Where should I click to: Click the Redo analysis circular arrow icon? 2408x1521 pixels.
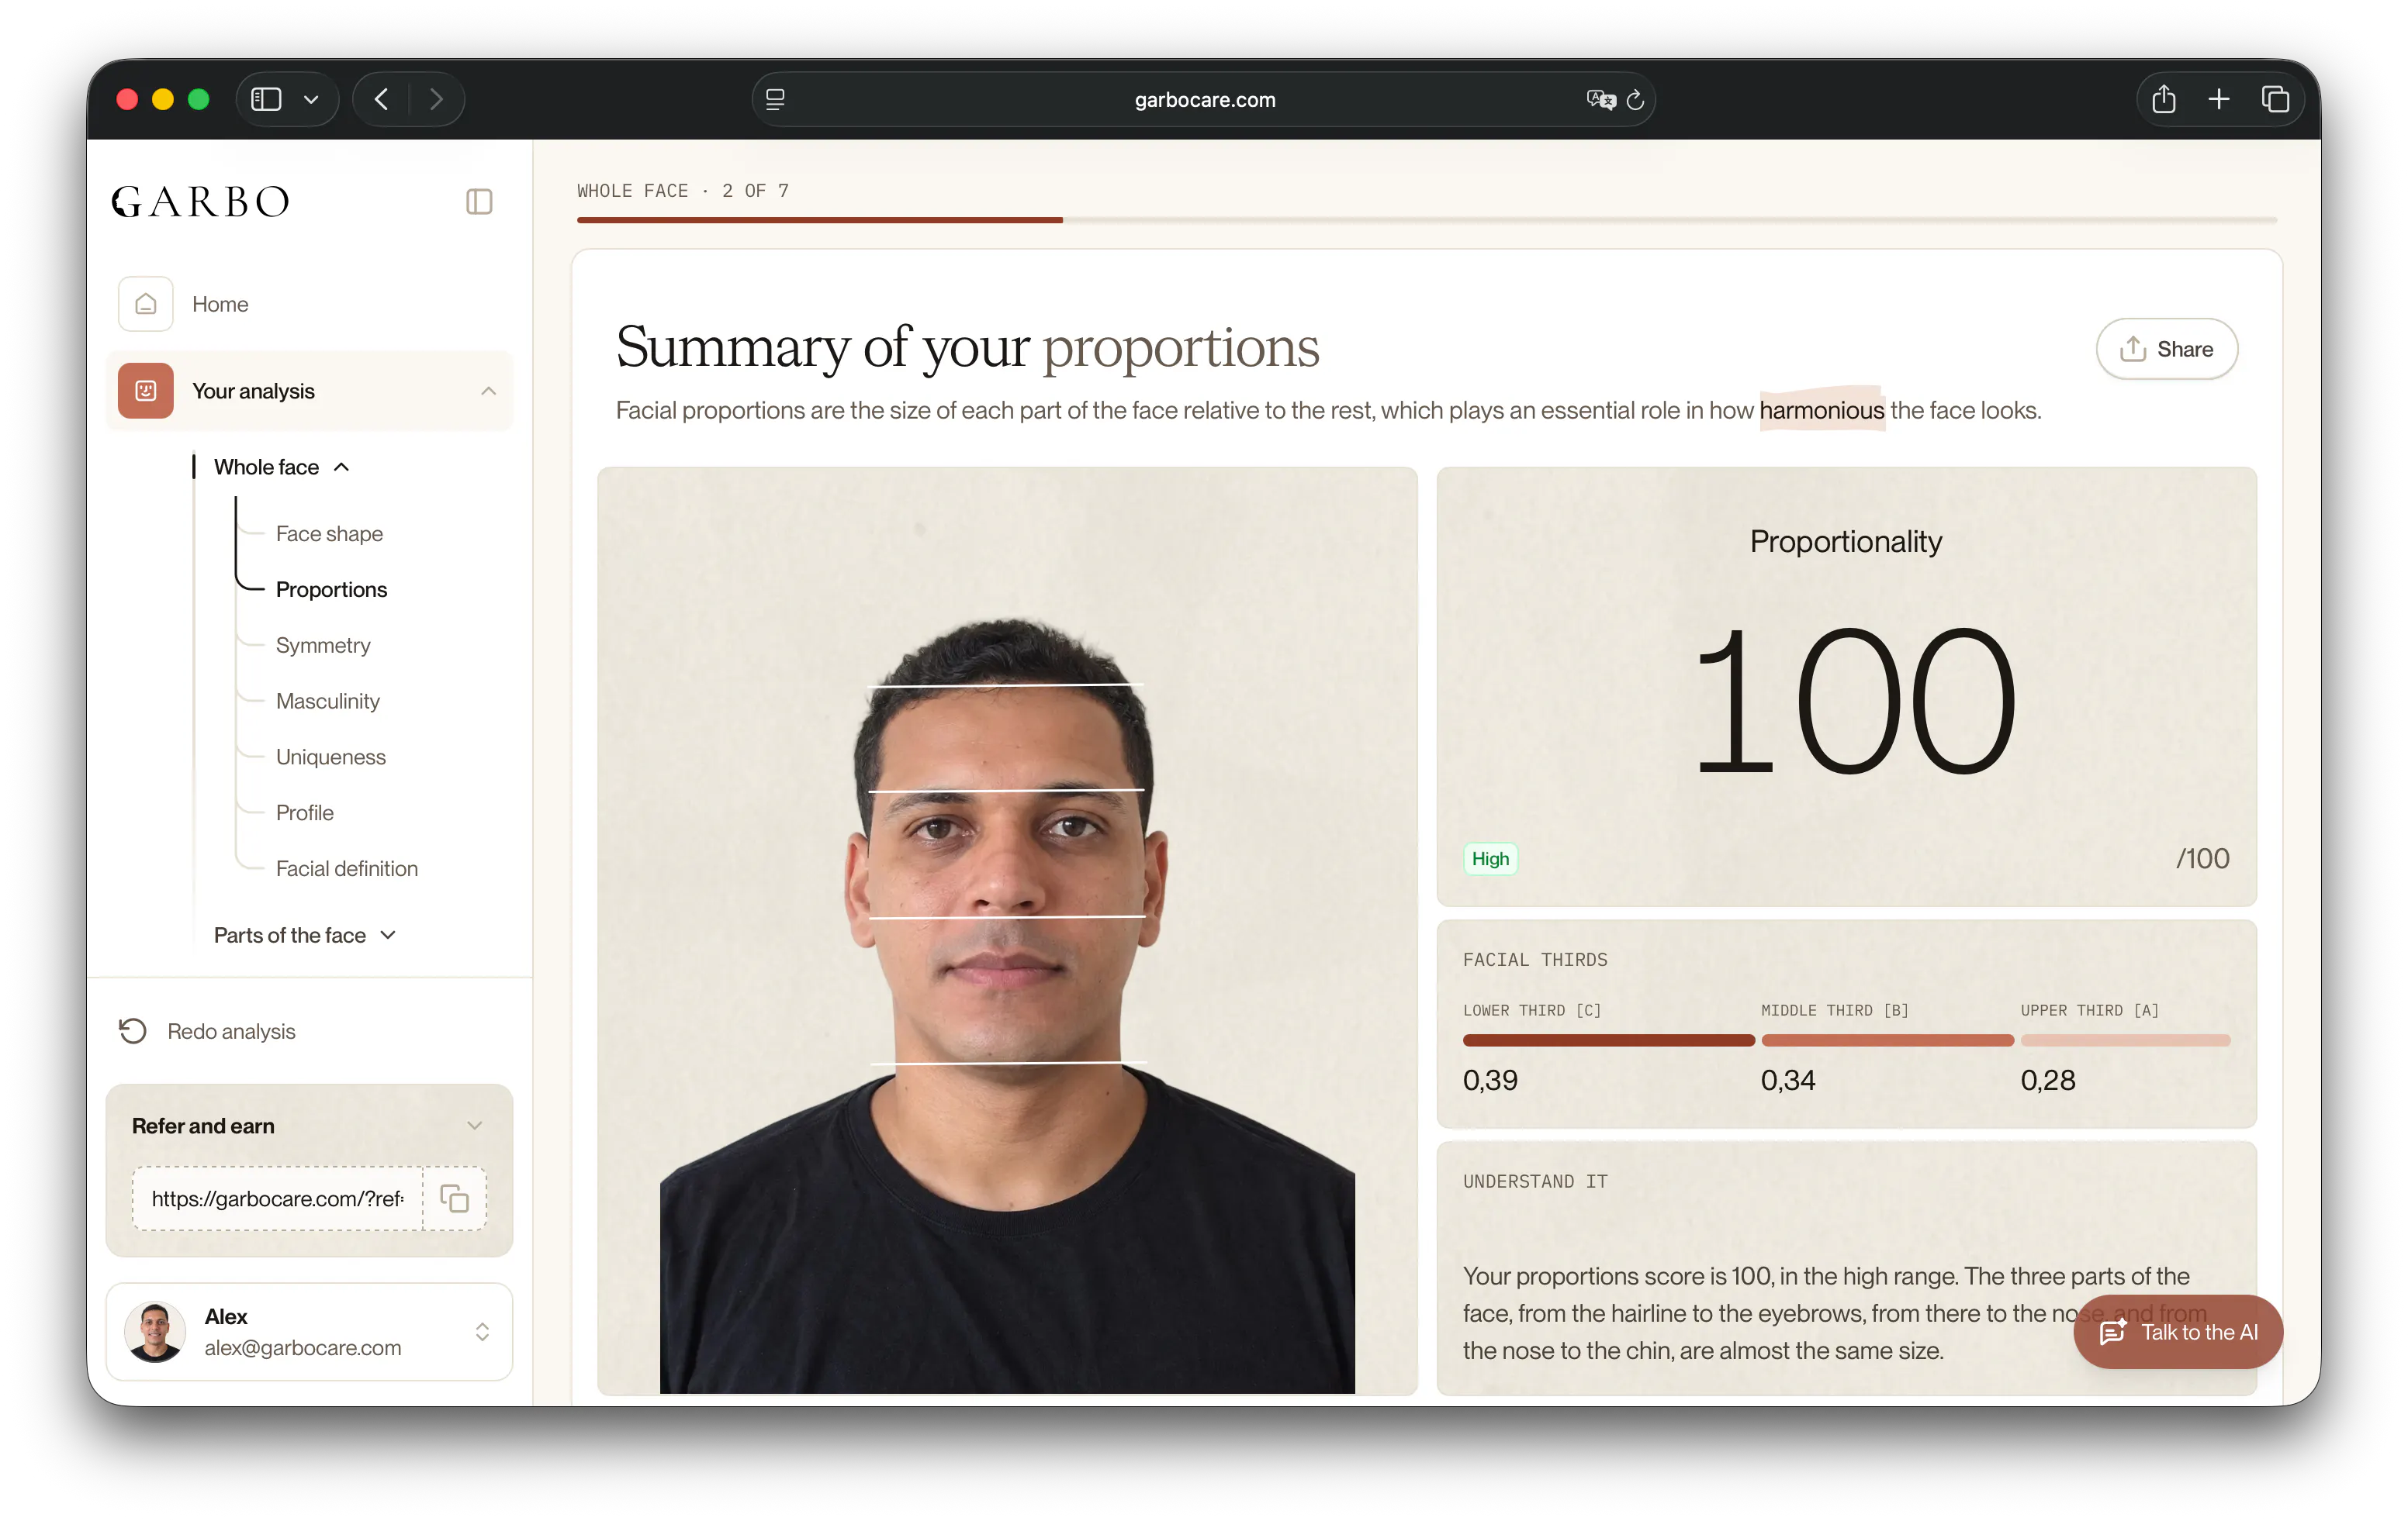133,1030
